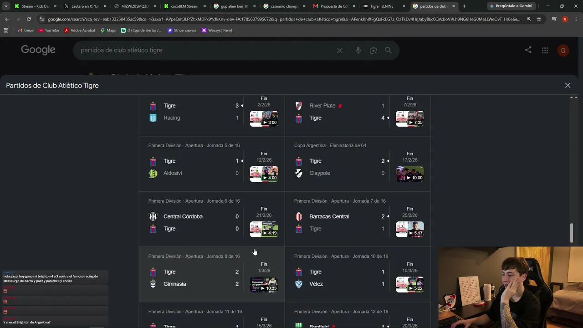Reload the current page
The width and height of the screenshot is (583, 328).
(29, 19)
